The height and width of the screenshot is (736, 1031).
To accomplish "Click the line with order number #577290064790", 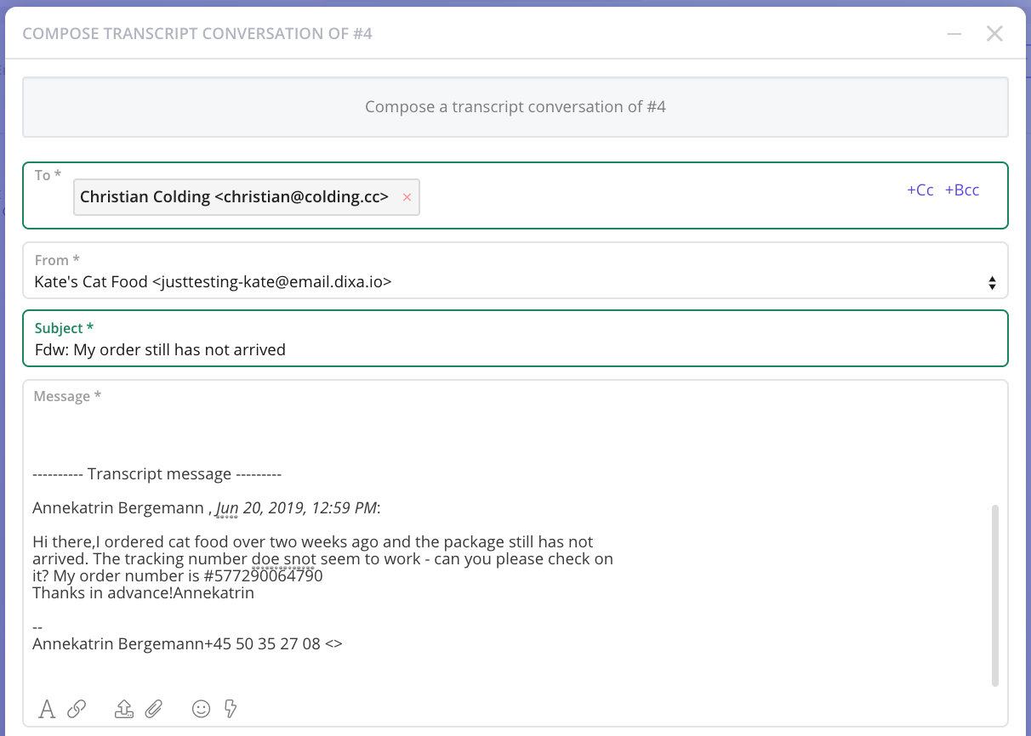I will click(x=178, y=576).
